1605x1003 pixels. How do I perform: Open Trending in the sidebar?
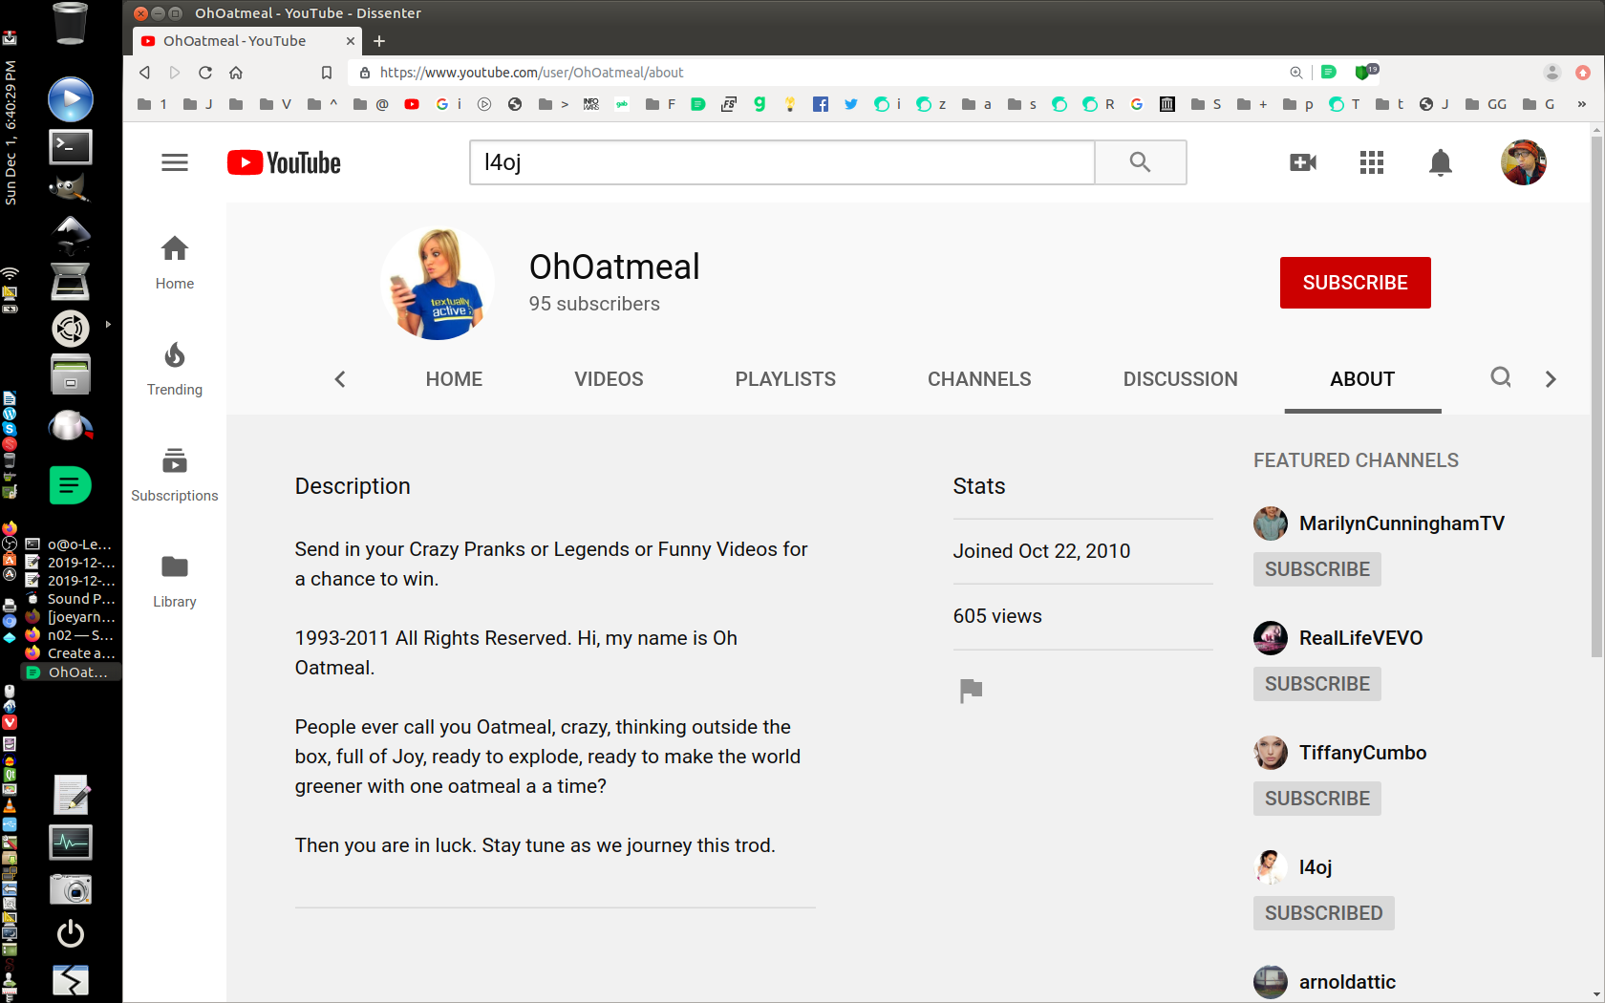175,369
